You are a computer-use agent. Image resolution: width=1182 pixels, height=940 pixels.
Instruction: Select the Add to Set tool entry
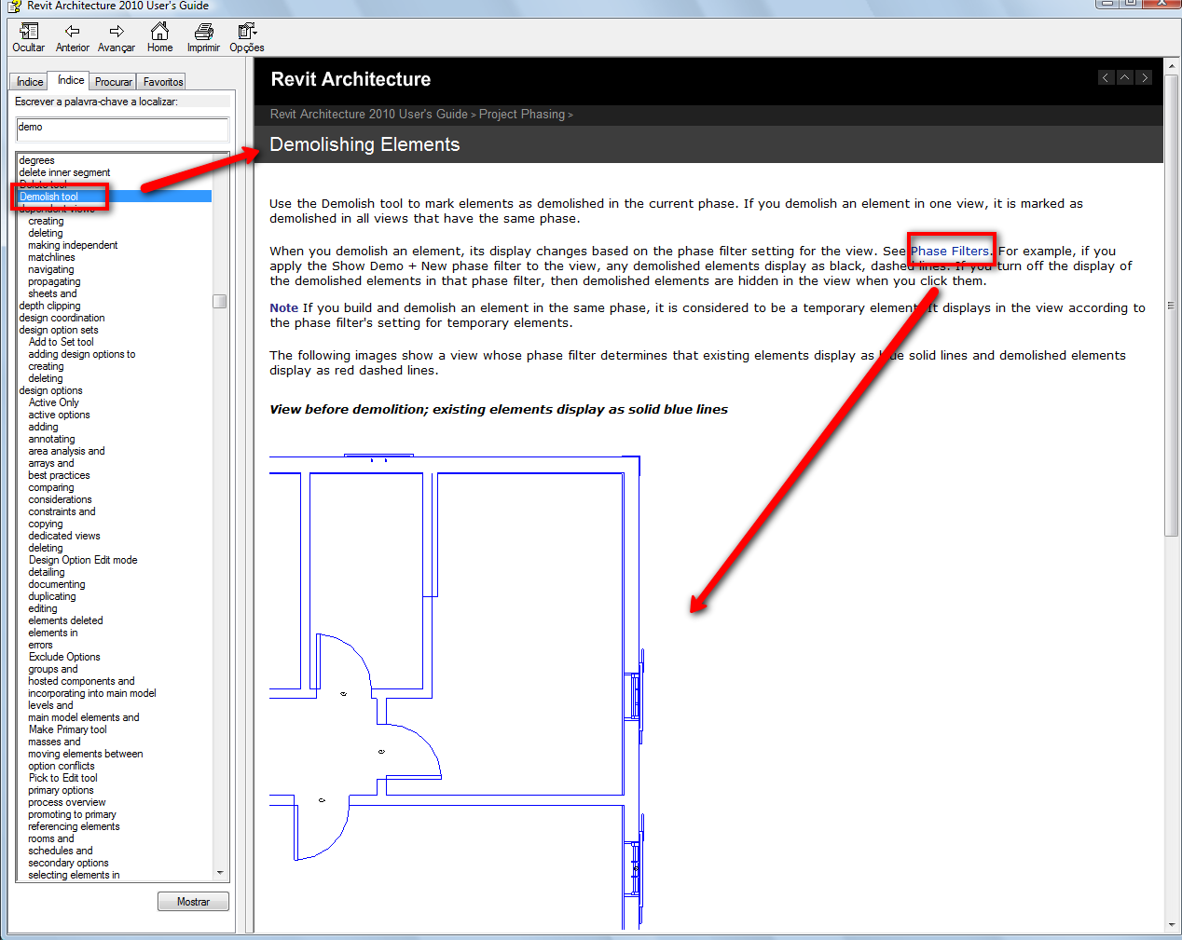pos(61,342)
